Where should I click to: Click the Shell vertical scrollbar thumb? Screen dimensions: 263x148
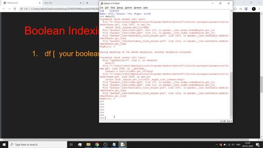231,94
